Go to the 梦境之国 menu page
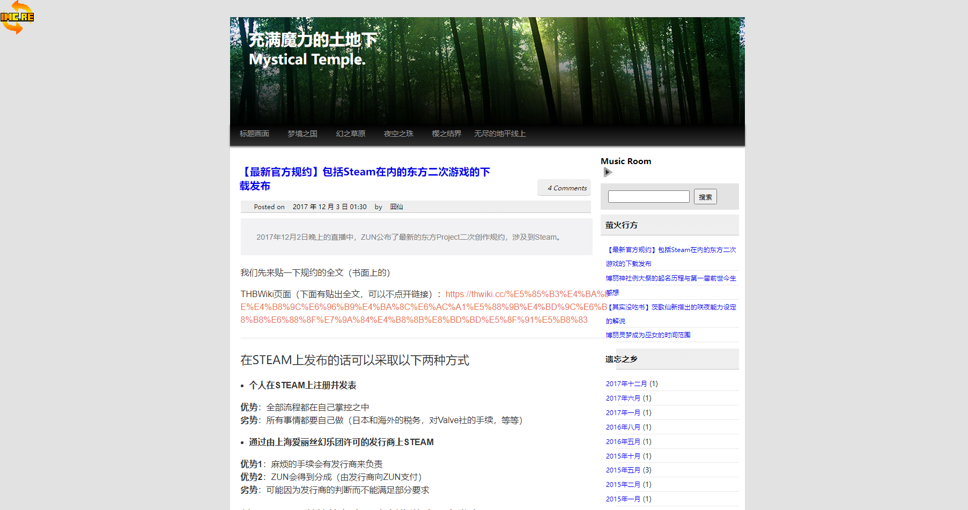 pyautogui.click(x=302, y=134)
